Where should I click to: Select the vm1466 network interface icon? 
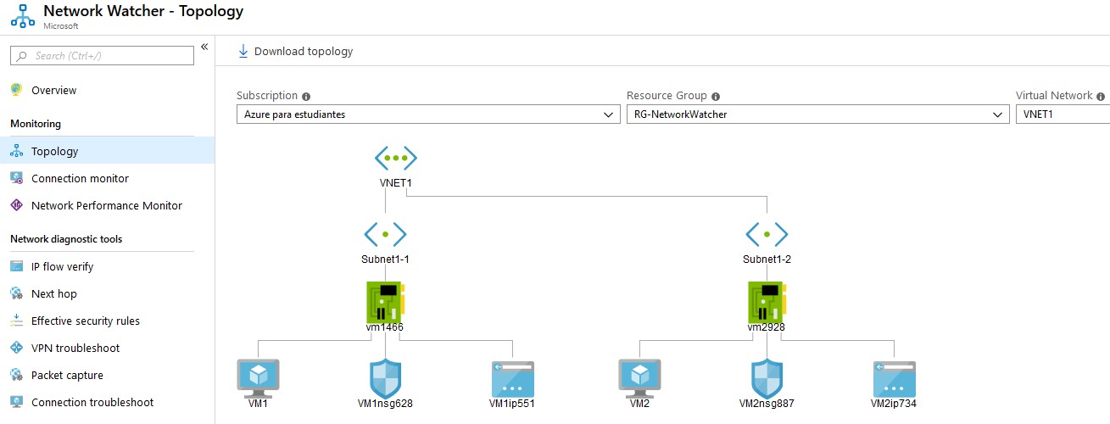coord(386,301)
